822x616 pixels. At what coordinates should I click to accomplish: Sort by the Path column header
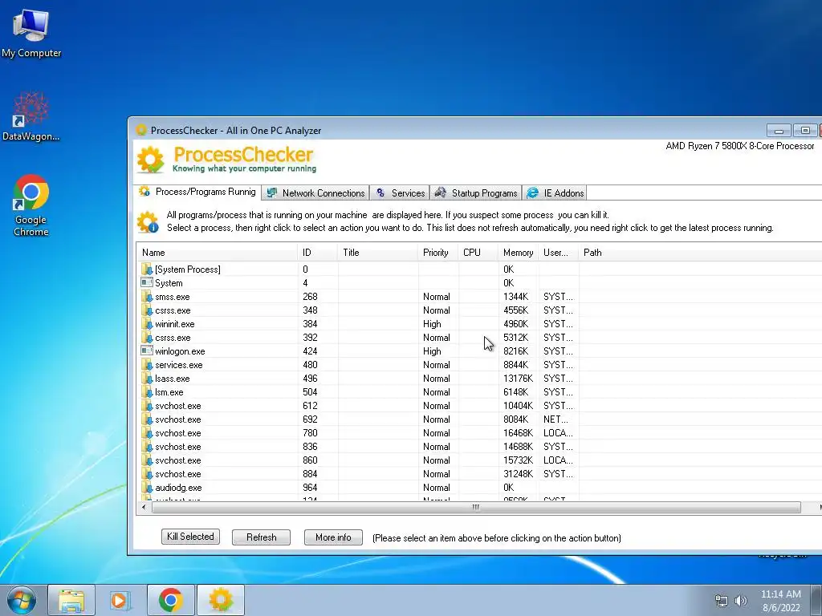click(700, 253)
